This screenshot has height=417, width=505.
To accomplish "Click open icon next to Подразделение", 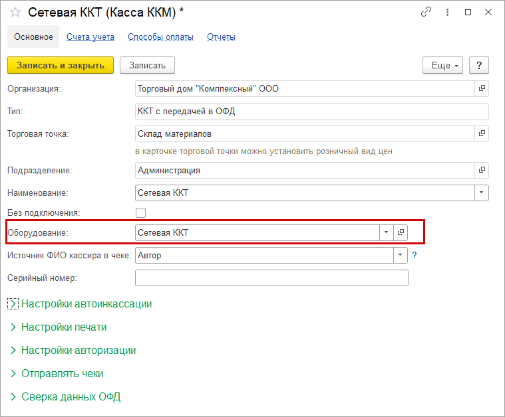I will 482,170.
